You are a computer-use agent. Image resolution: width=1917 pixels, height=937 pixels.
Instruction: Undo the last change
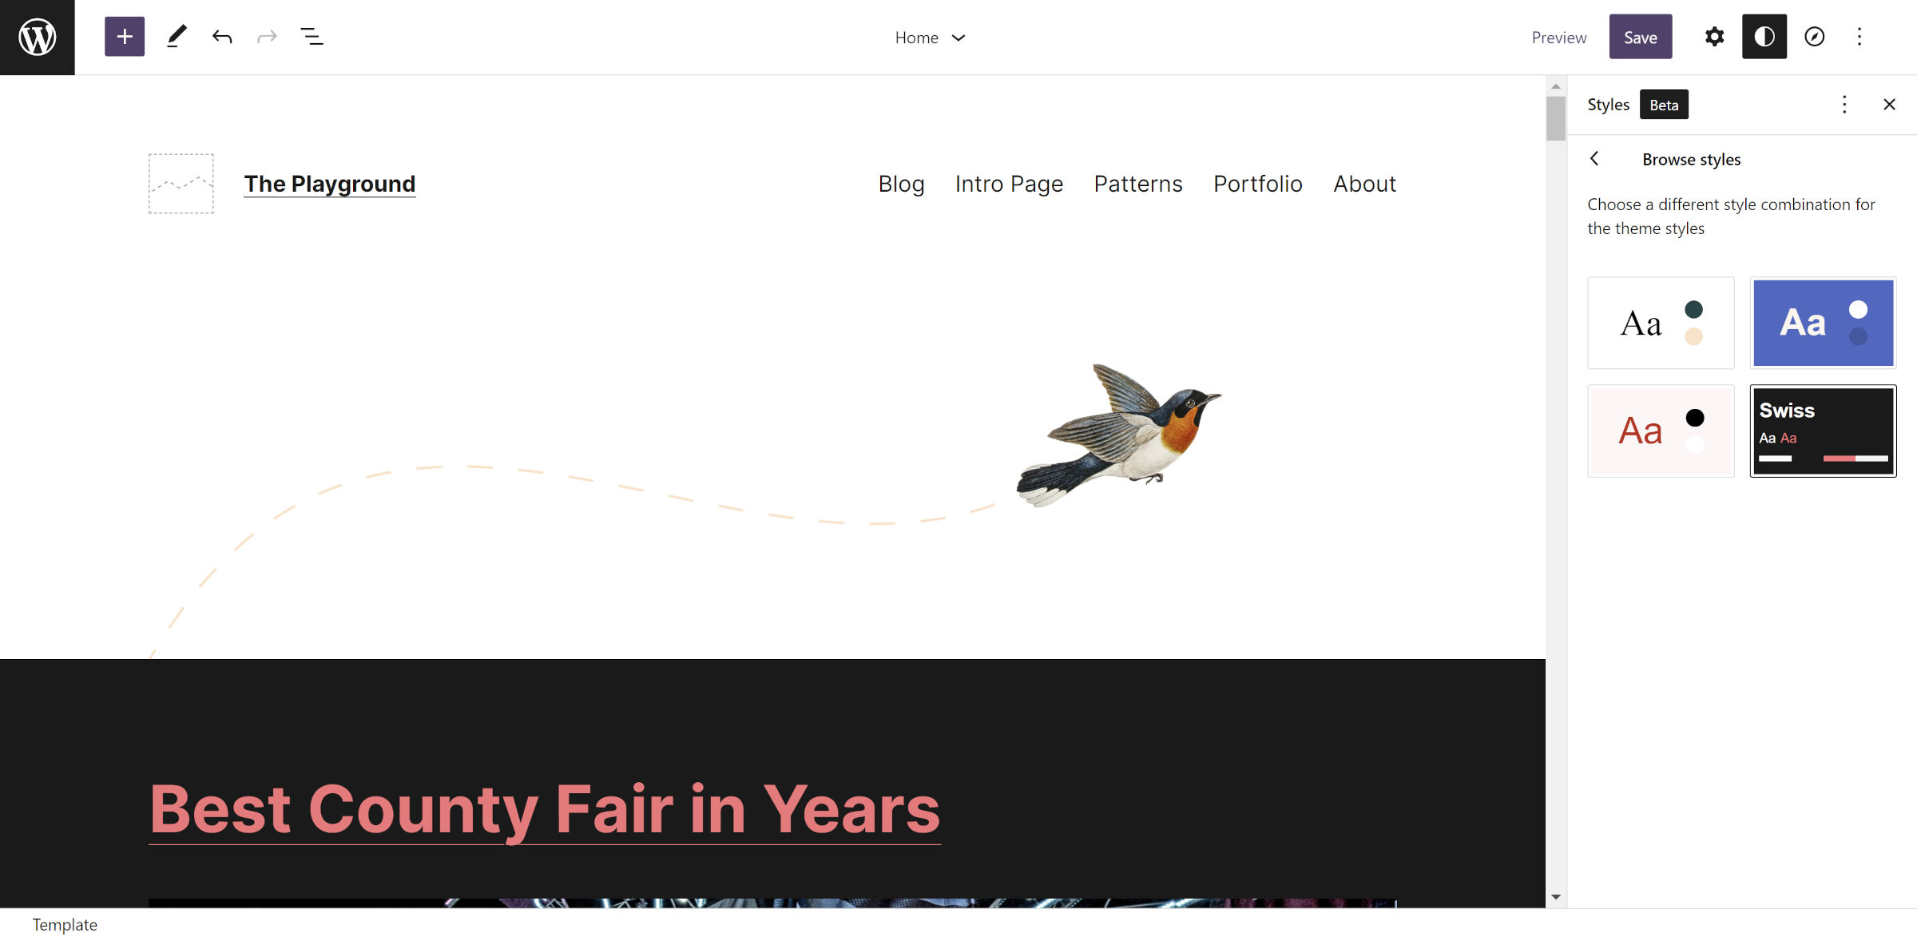(x=222, y=37)
